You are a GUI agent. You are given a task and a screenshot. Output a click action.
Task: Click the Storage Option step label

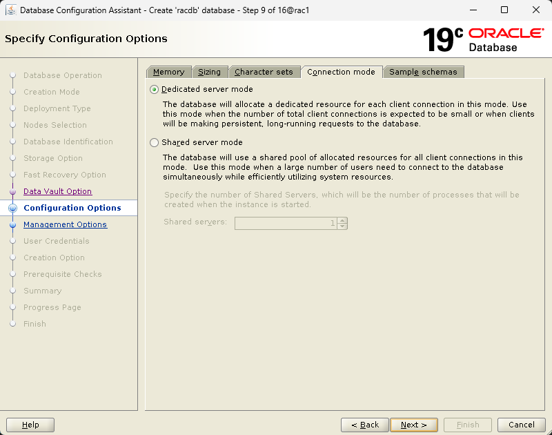pyautogui.click(x=53, y=158)
